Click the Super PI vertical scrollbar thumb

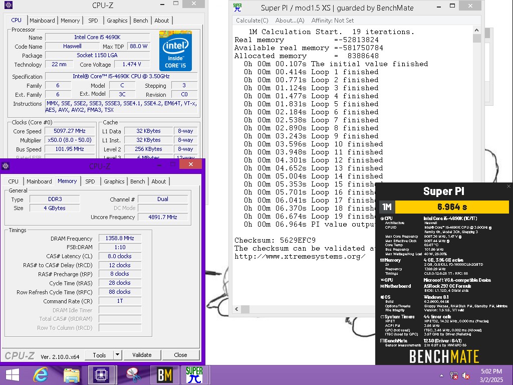click(477, 38)
